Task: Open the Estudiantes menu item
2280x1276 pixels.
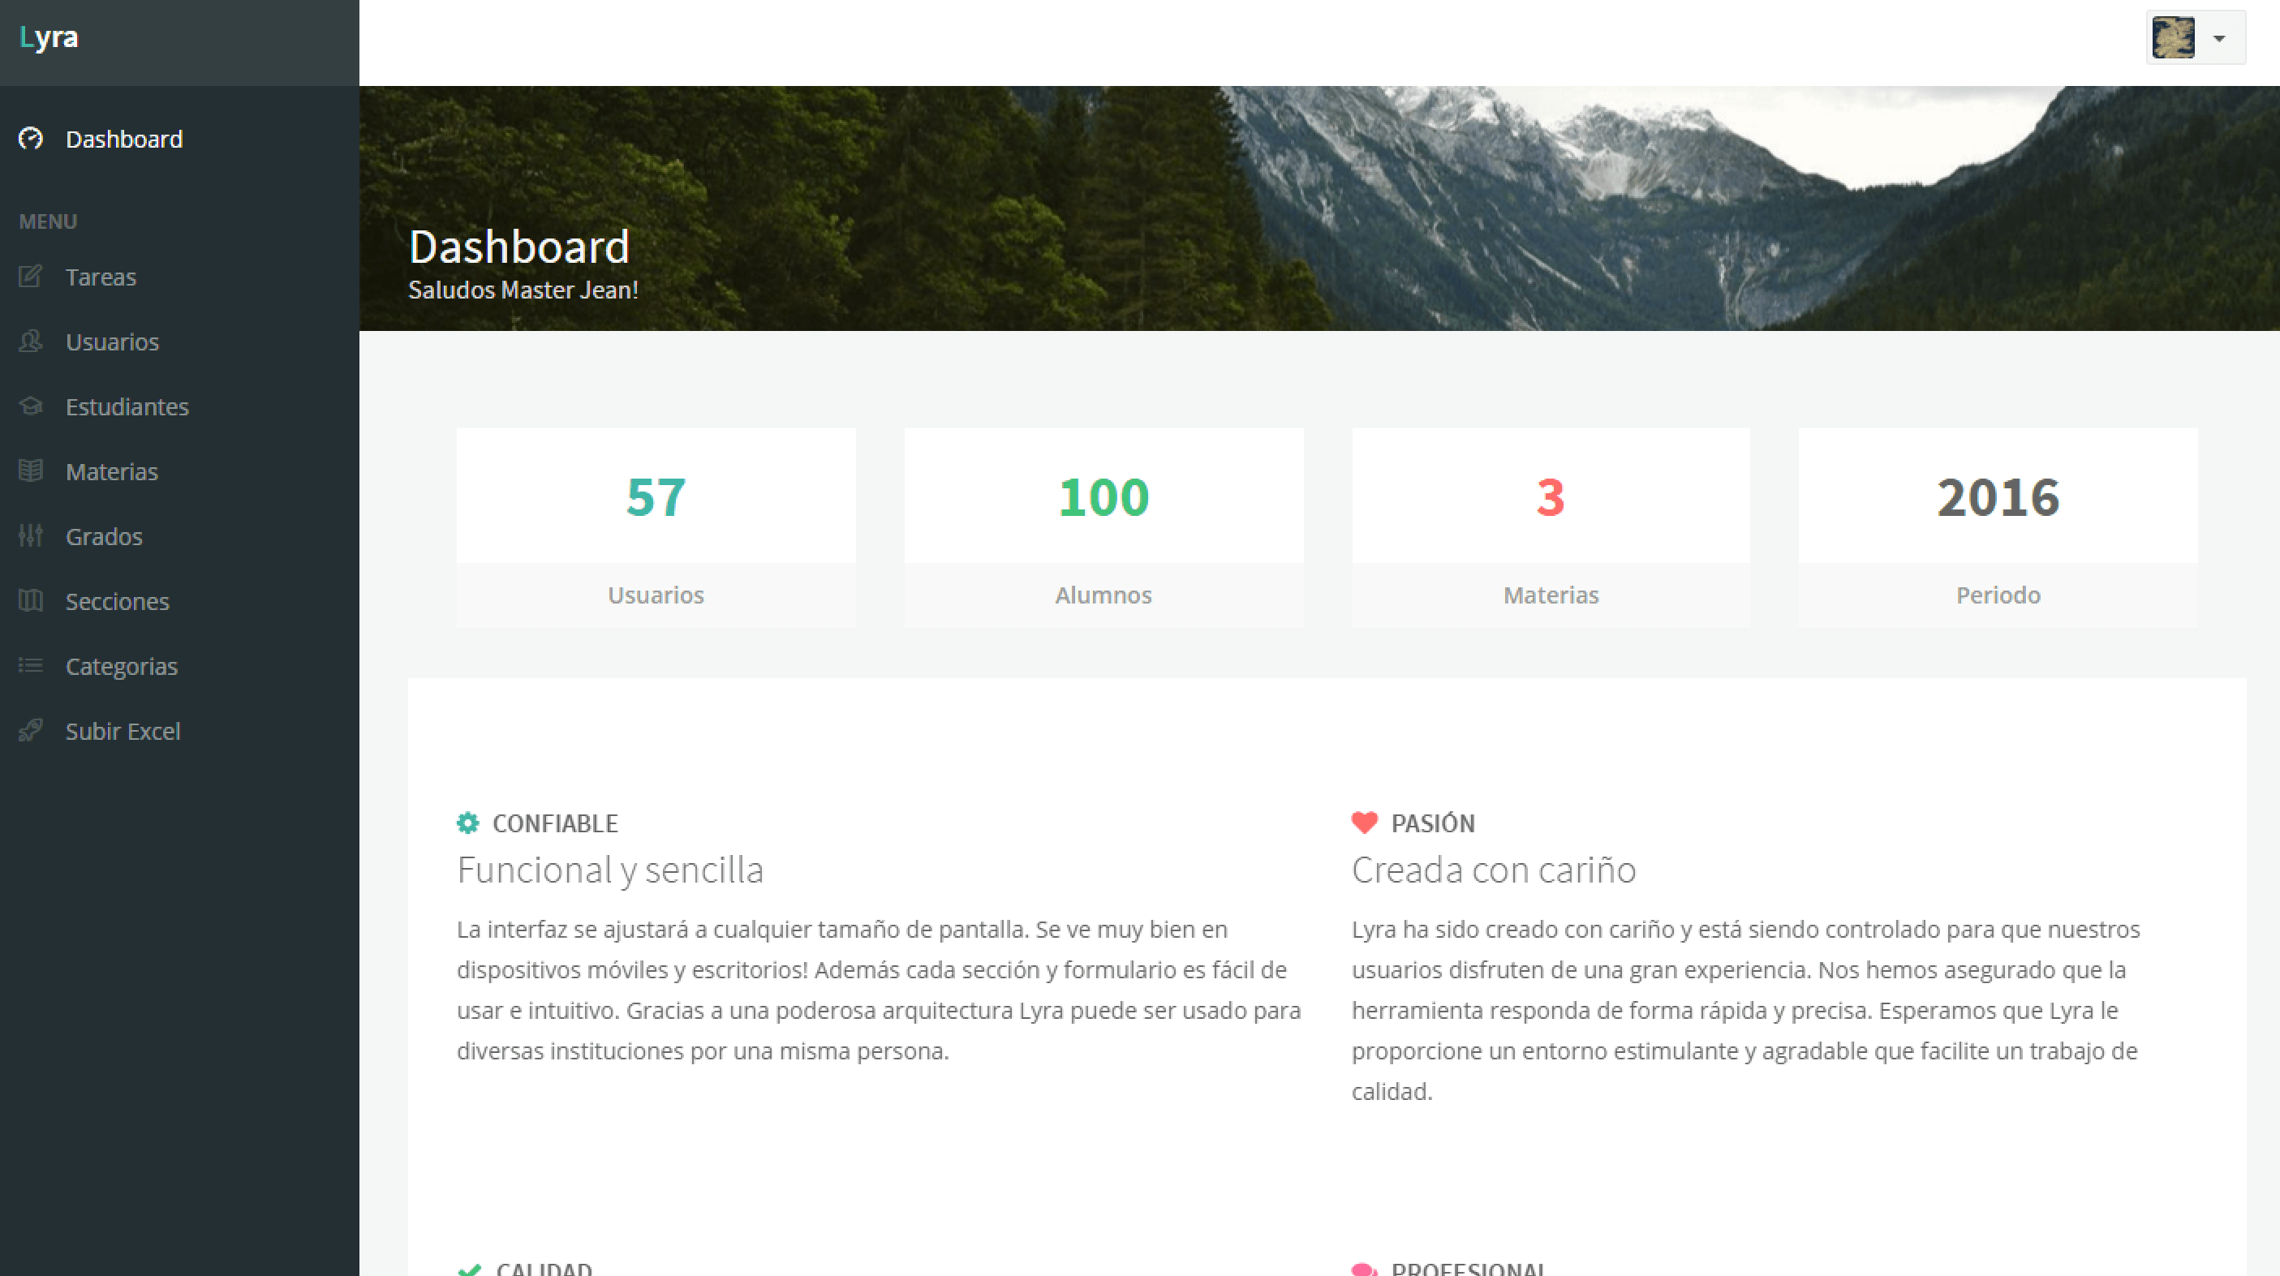Action: pyautogui.click(x=127, y=407)
